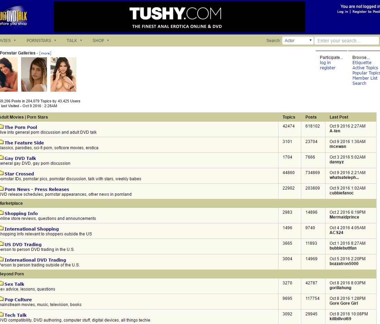Image resolution: width=380 pixels, height=324 pixels.
Task: Open the Etiquette link
Action: pos(362,63)
